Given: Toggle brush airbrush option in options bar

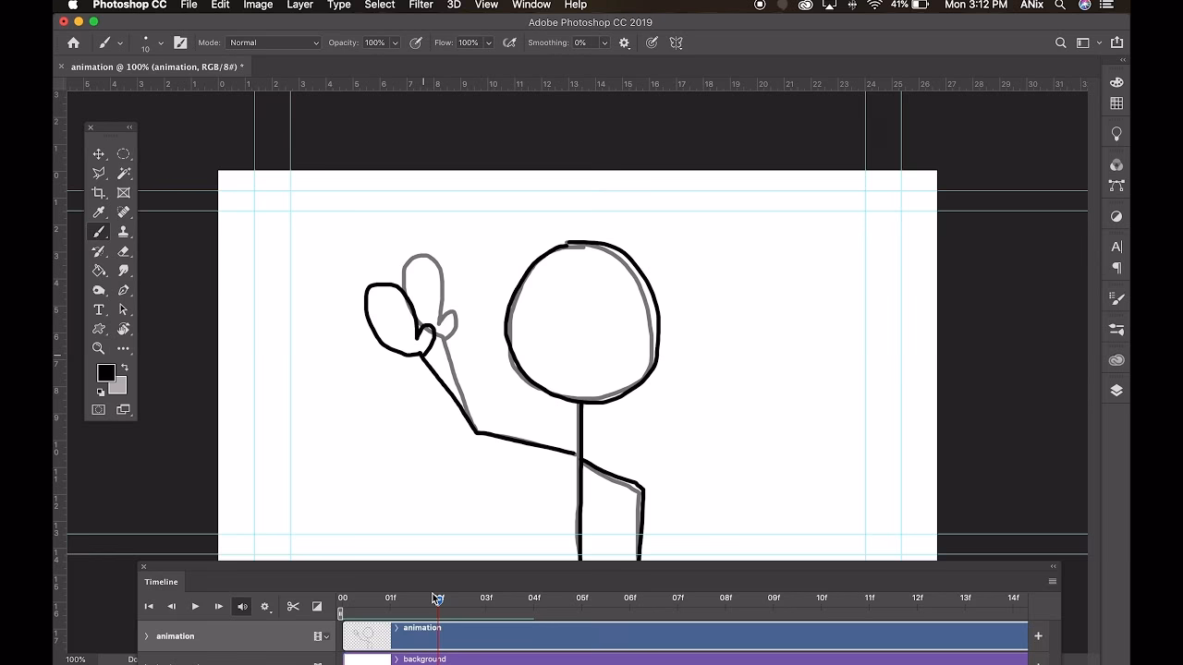Looking at the screenshot, I should click(509, 42).
